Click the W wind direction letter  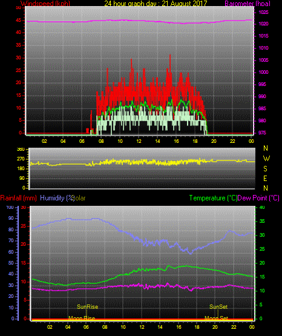[266, 159]
